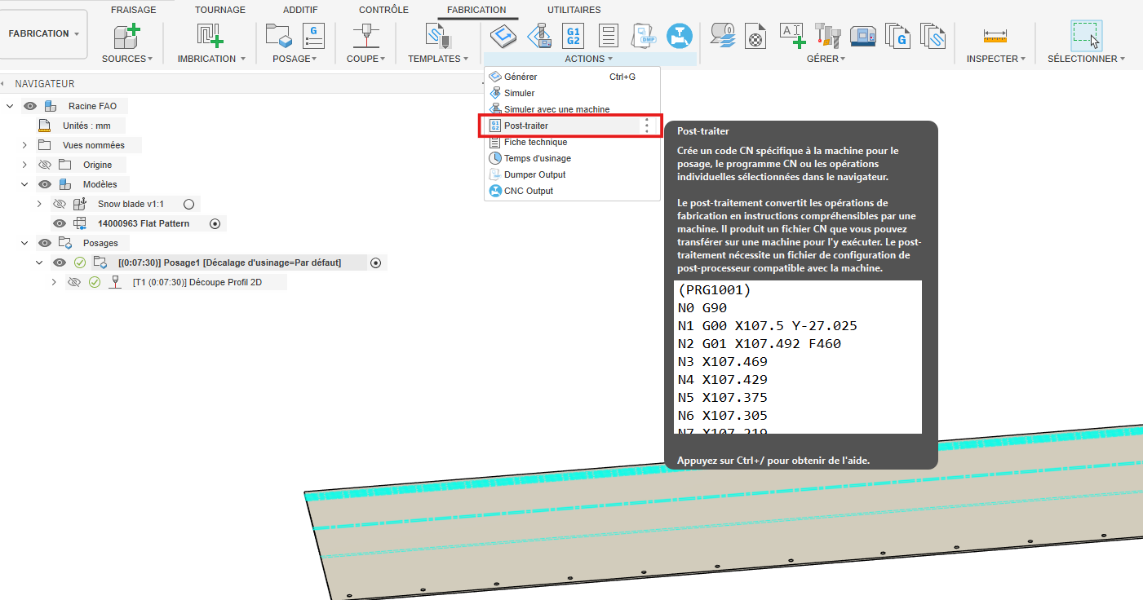Click the Sélectionner window selection icon
The height and width of the screenshot is (600, 1143).
[1086, 36]
